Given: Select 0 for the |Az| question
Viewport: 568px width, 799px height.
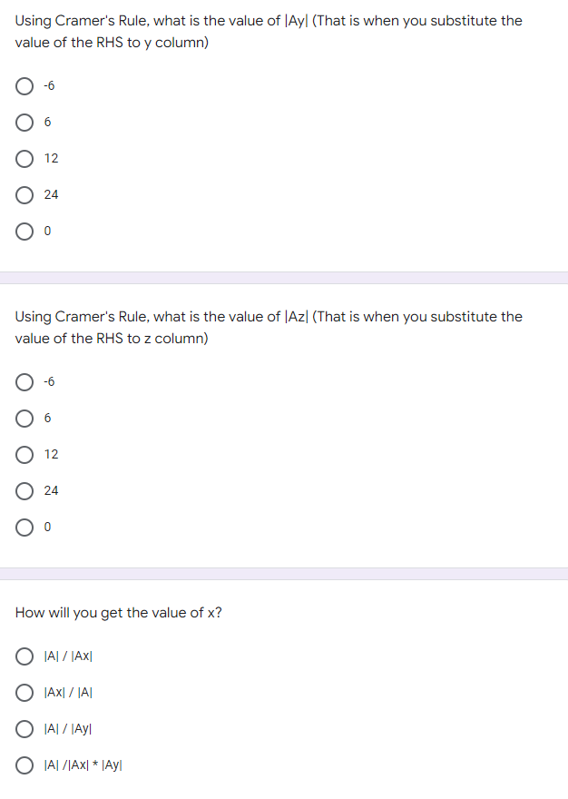Looking at the screenshot, I should (24, 527).
